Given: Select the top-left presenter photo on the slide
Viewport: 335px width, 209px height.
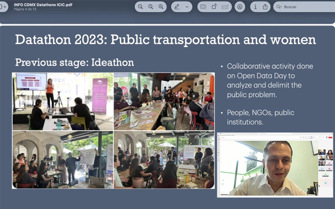Looking at the screenshot, I should point(62,102).
